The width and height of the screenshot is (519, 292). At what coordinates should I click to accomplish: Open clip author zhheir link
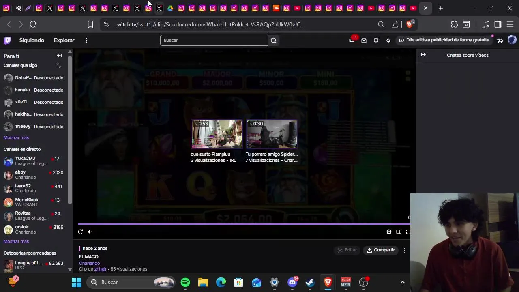[x=101, y=269]
